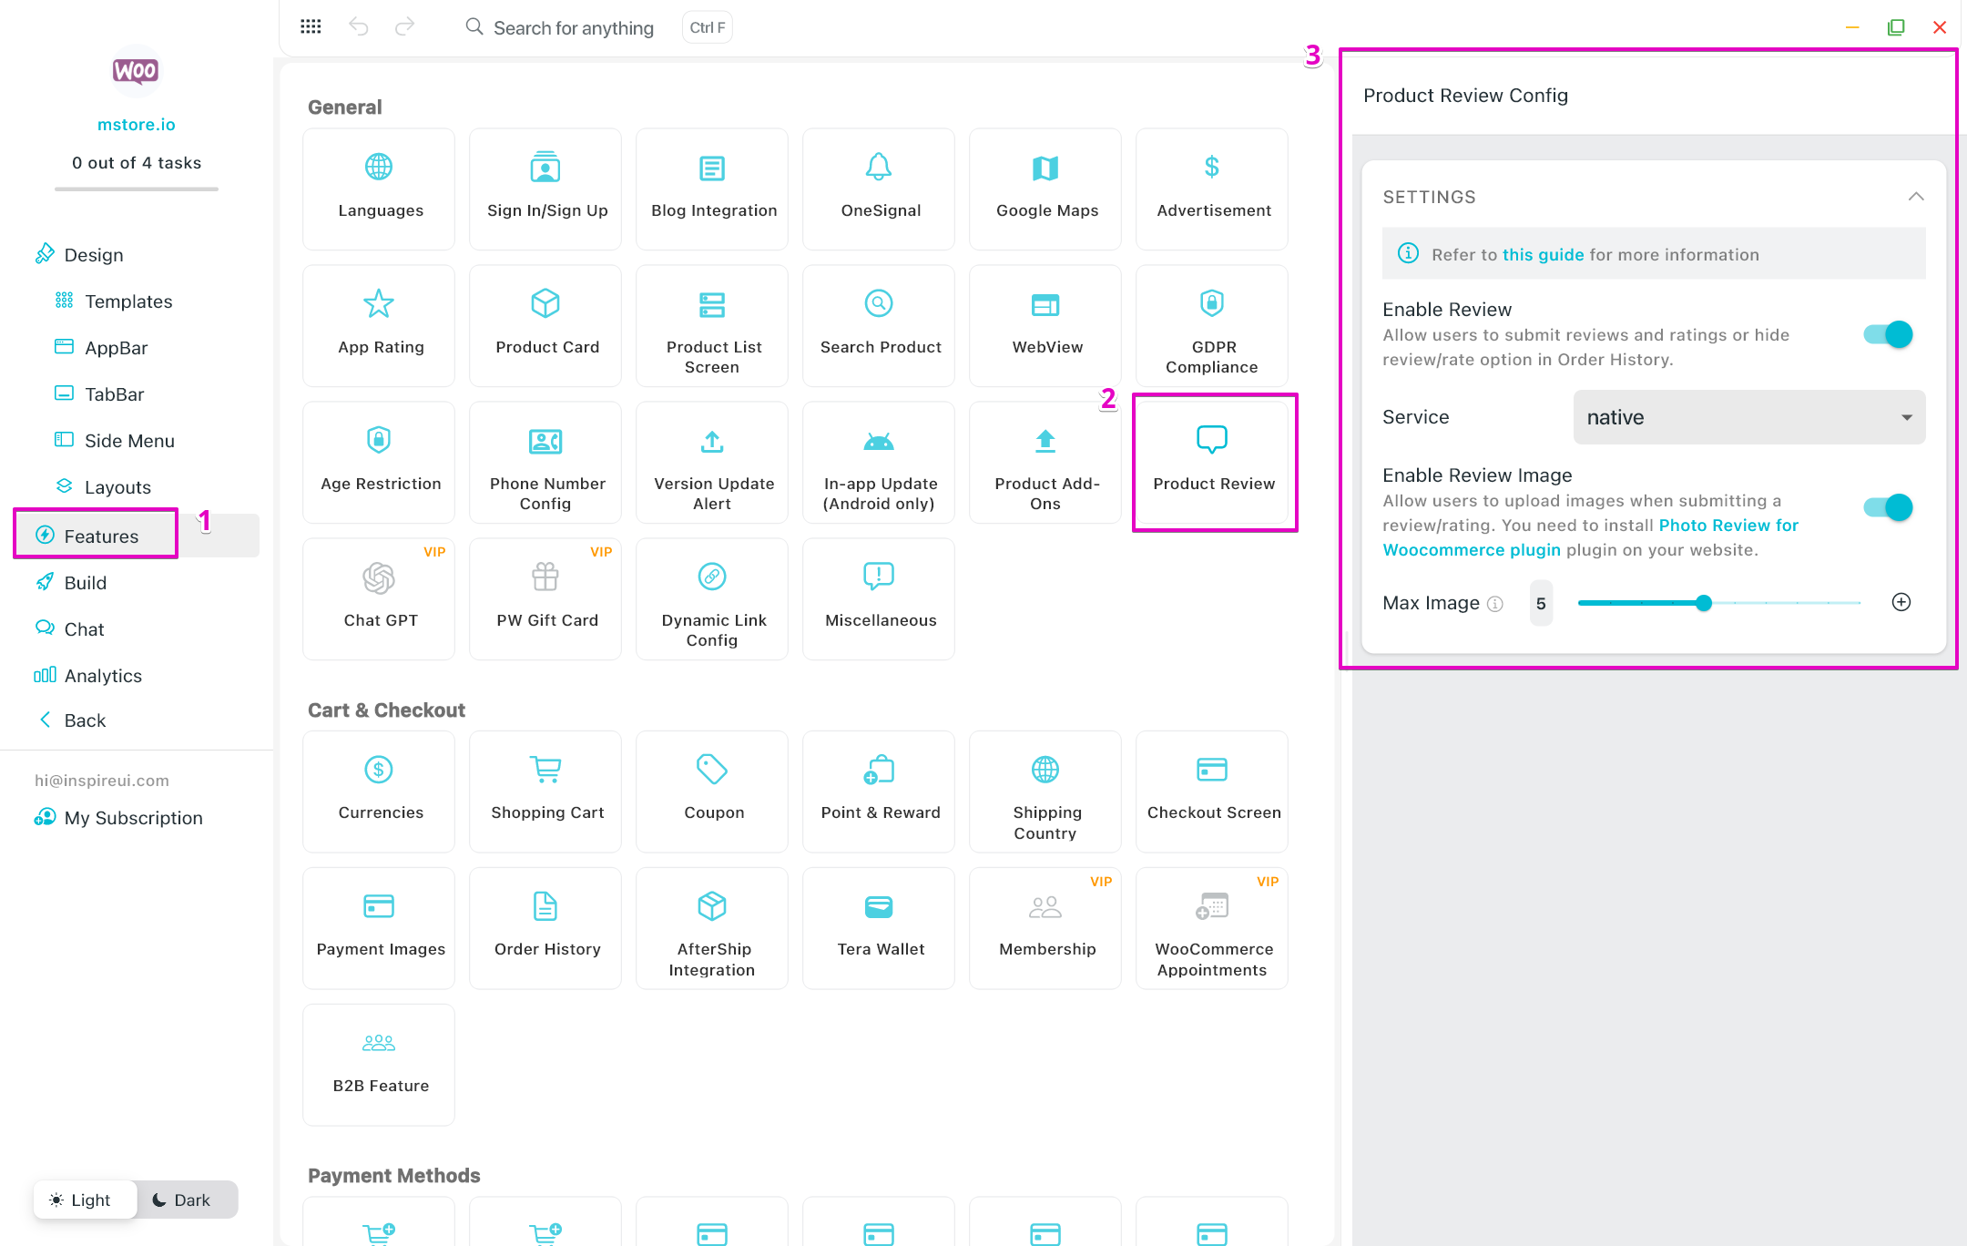Viewport: 1967px width, 1246px height.
Task: Collapse the SETTINGS section chevron
Action: click(1915, 197)
